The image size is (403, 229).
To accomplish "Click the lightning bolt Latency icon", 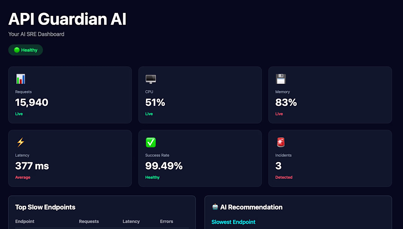I will pyautogui.click(x=21, y=143).
